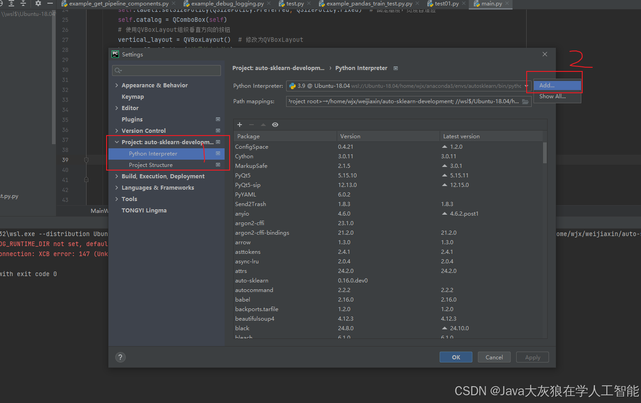Browse path mappings via folder icon
The height and width of the screenshot is (403, 641).
pyautogui.click(x=525, y=101)
